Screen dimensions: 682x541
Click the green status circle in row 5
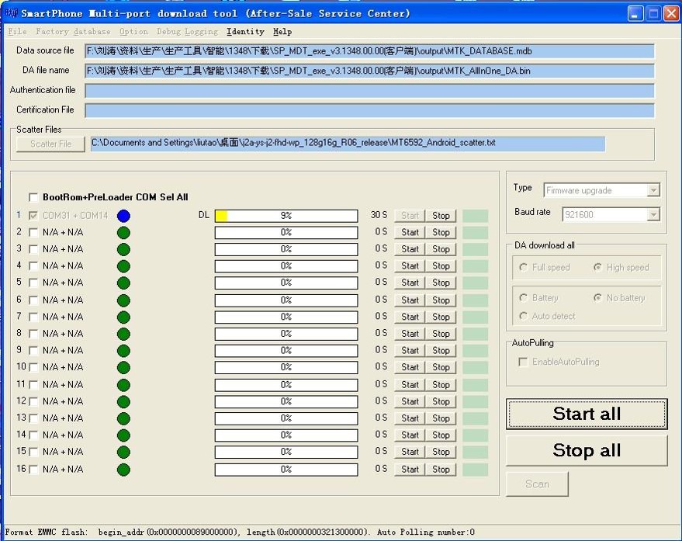click(x=123, y=283)
